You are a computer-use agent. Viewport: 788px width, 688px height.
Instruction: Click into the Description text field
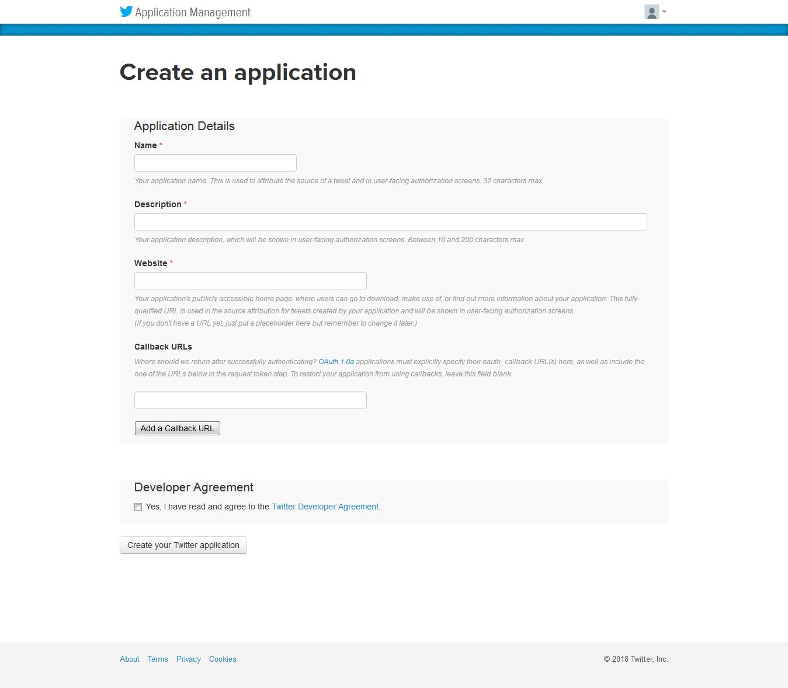tap(391, 222)
